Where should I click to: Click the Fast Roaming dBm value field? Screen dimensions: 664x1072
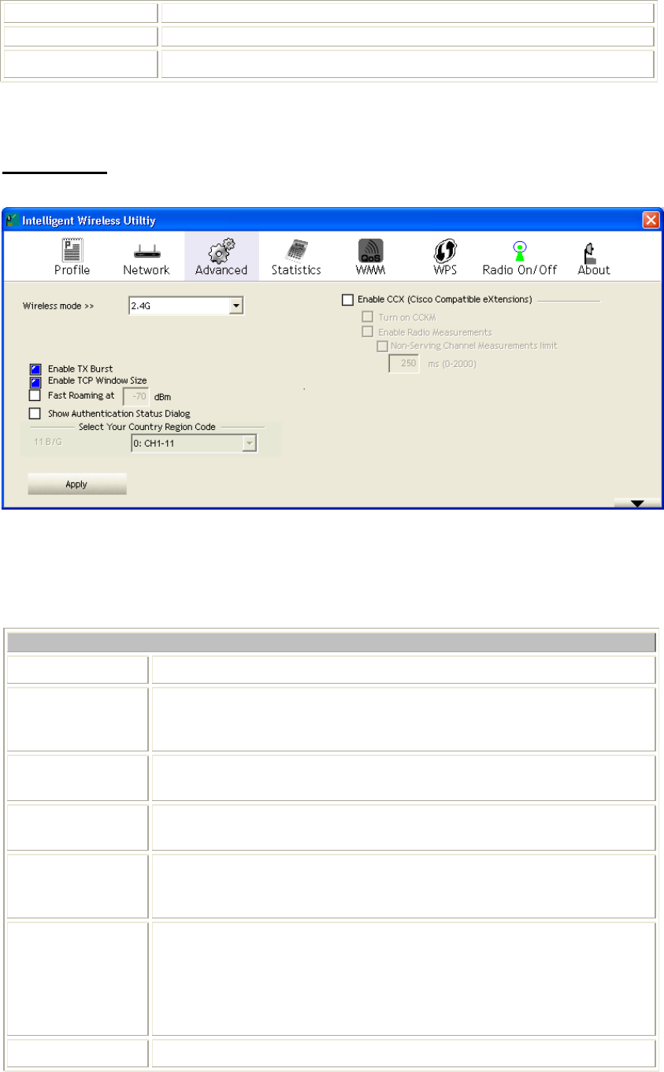137,396
